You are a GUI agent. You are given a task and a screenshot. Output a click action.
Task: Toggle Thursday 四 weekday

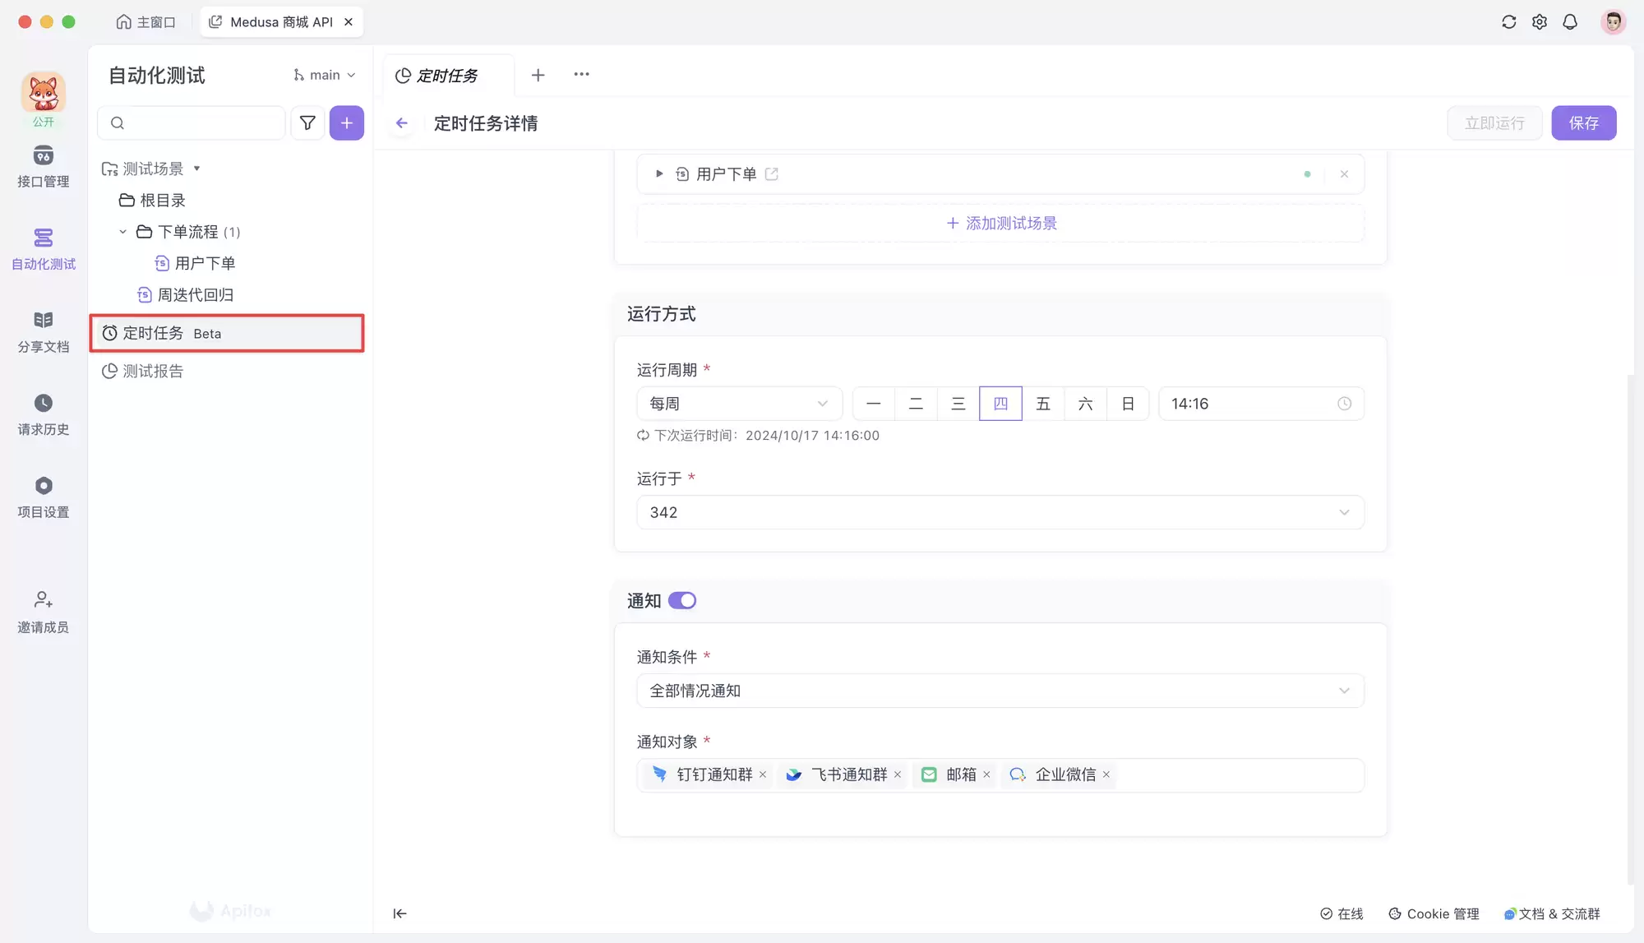tap(1000, 404)
